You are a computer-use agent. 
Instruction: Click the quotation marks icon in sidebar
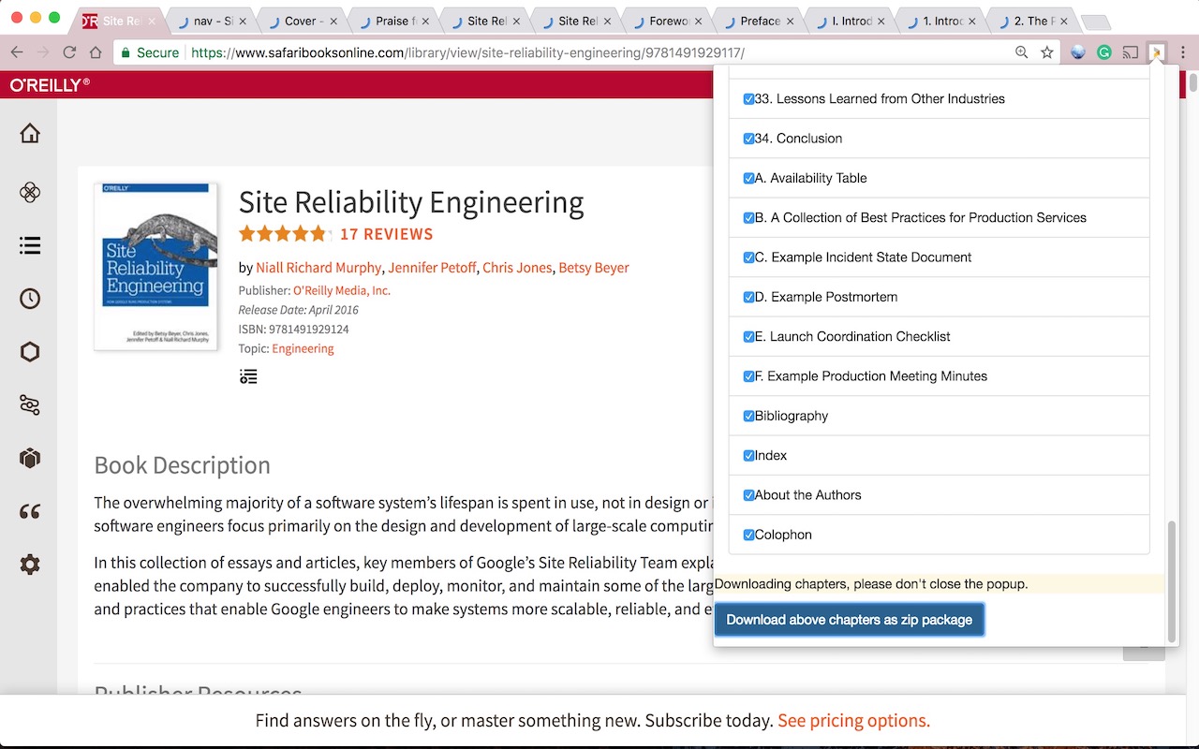[30, 511]
